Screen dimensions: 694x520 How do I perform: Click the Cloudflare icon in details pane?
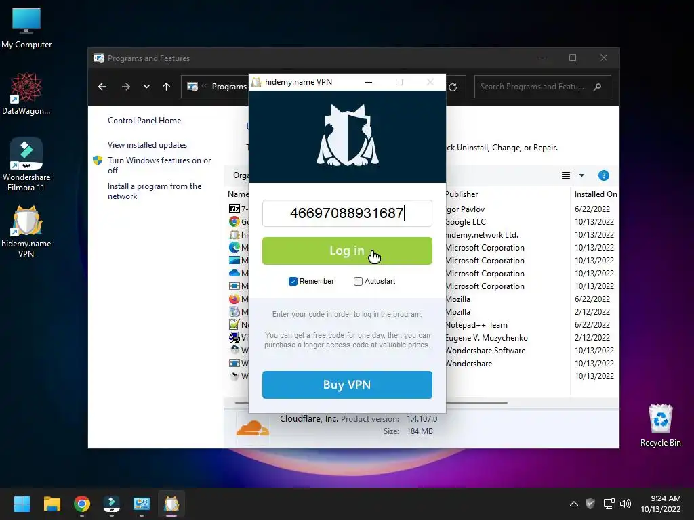[x=252, y=428]
